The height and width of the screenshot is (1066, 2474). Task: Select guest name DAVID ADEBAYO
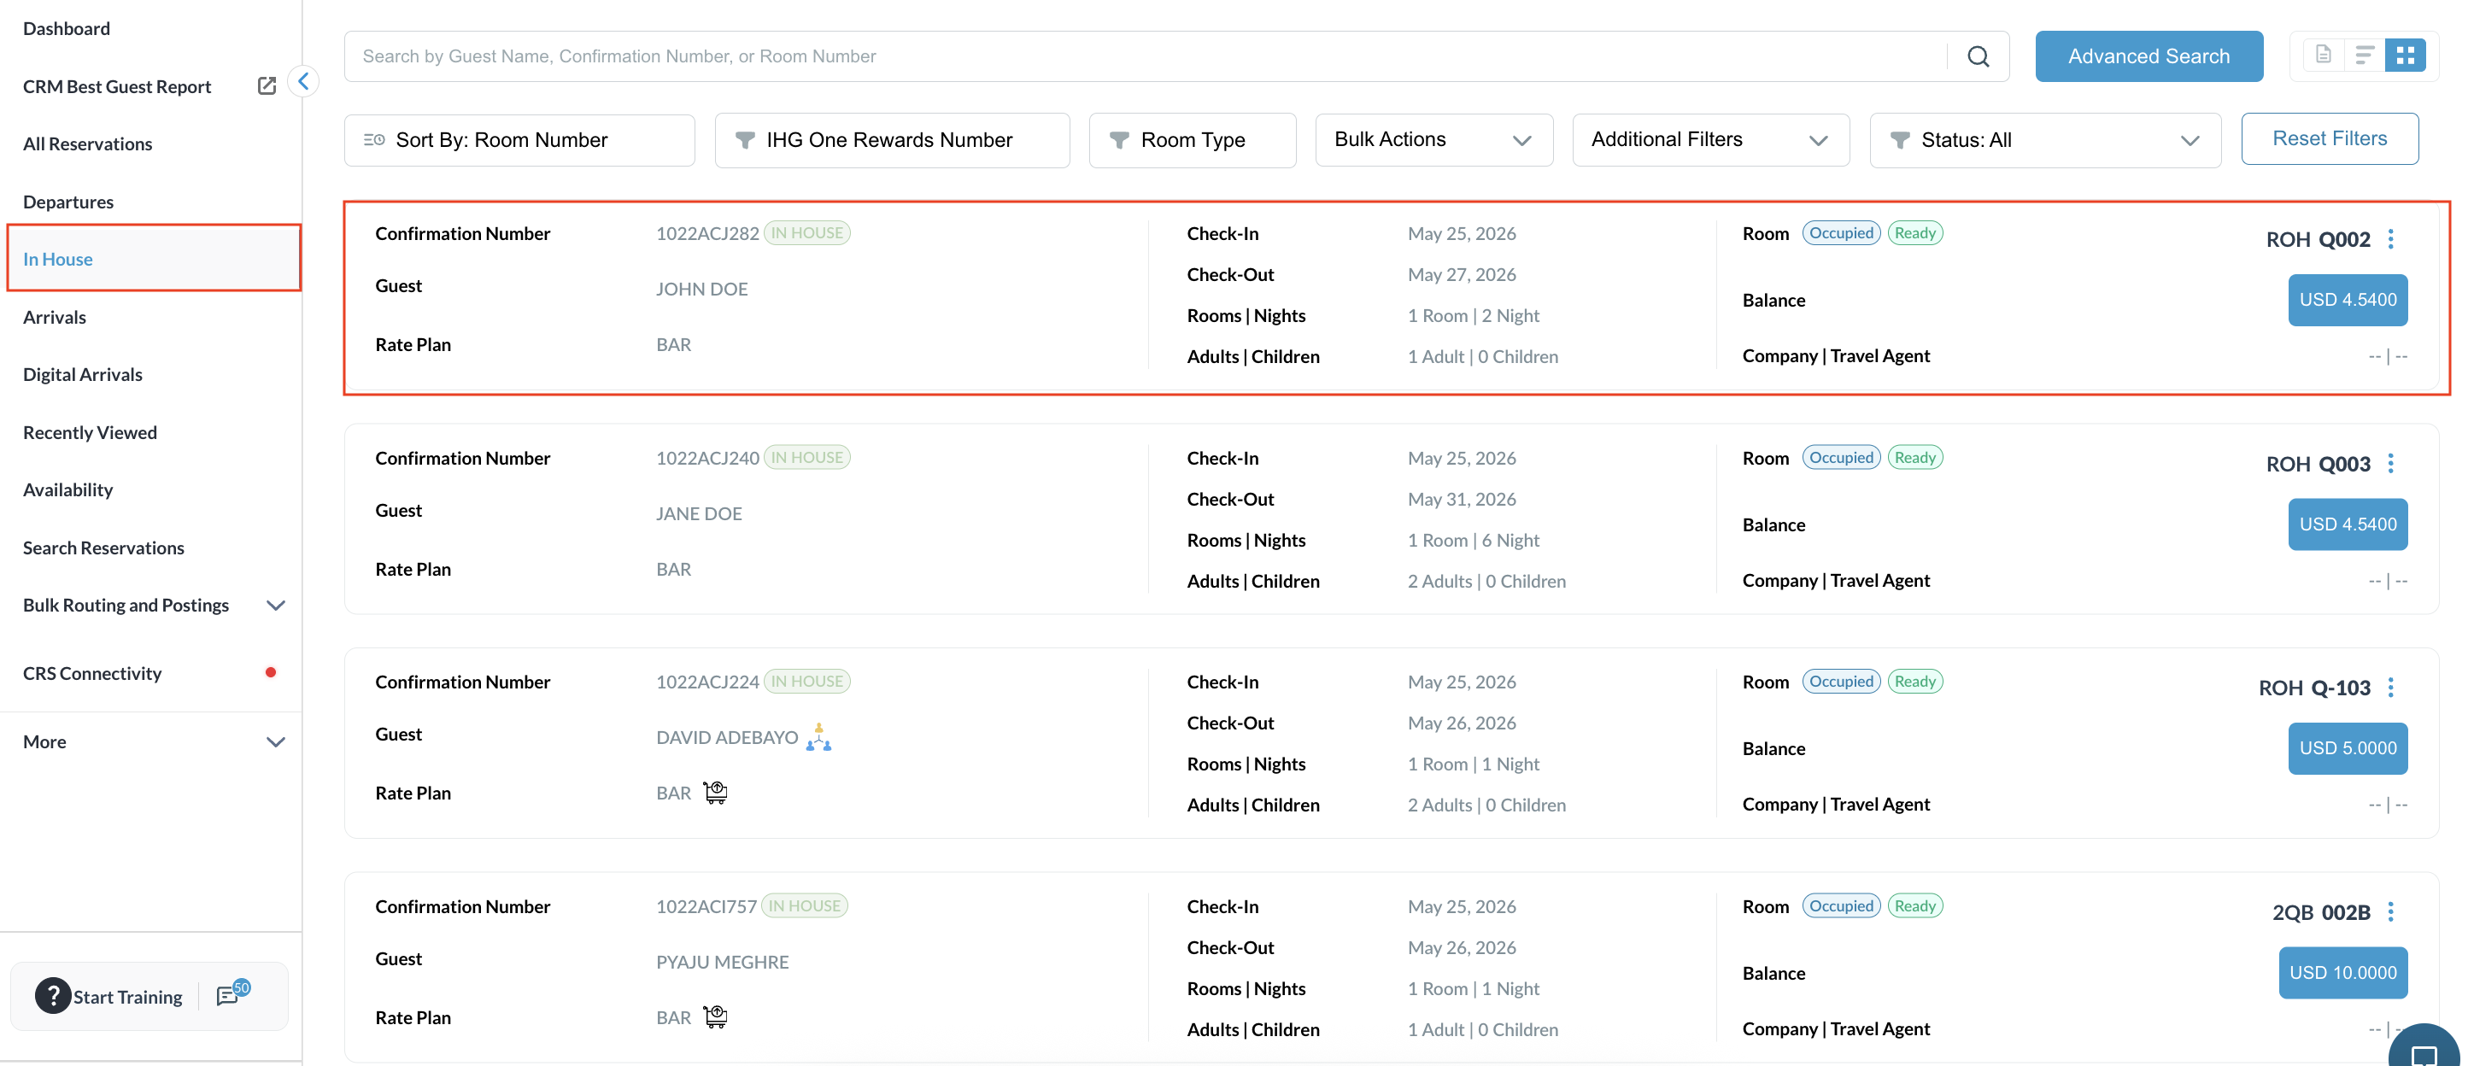coord(727,737)
